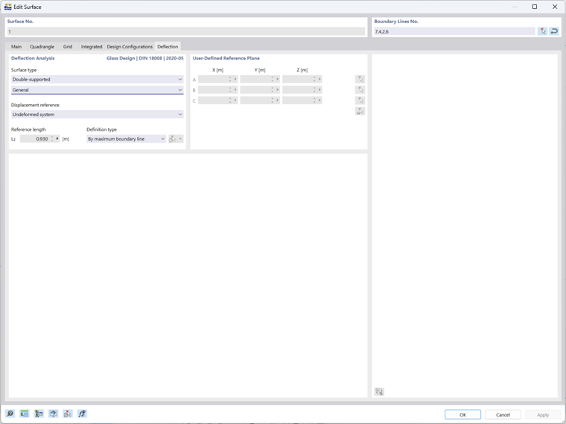Pick point C graphically in reference plane

coord(360,100)
